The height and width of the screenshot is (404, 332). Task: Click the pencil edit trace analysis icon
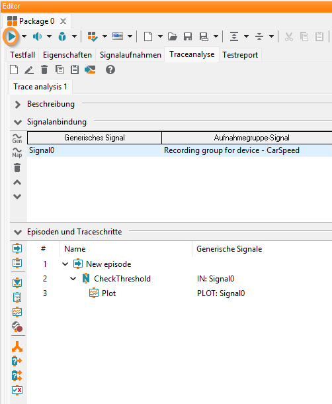(x=29, y=70)
